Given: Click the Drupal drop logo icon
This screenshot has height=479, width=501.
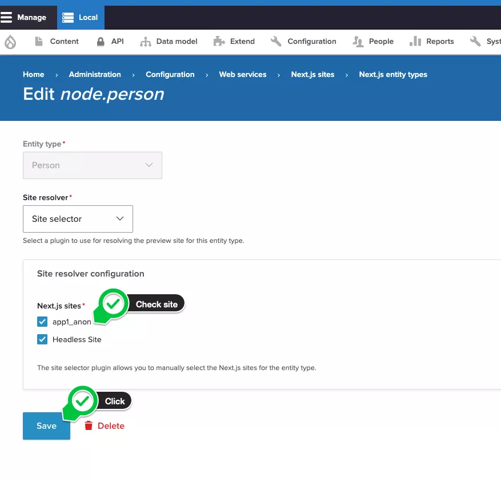Looking at the screenshot, I should coord(10,42).
